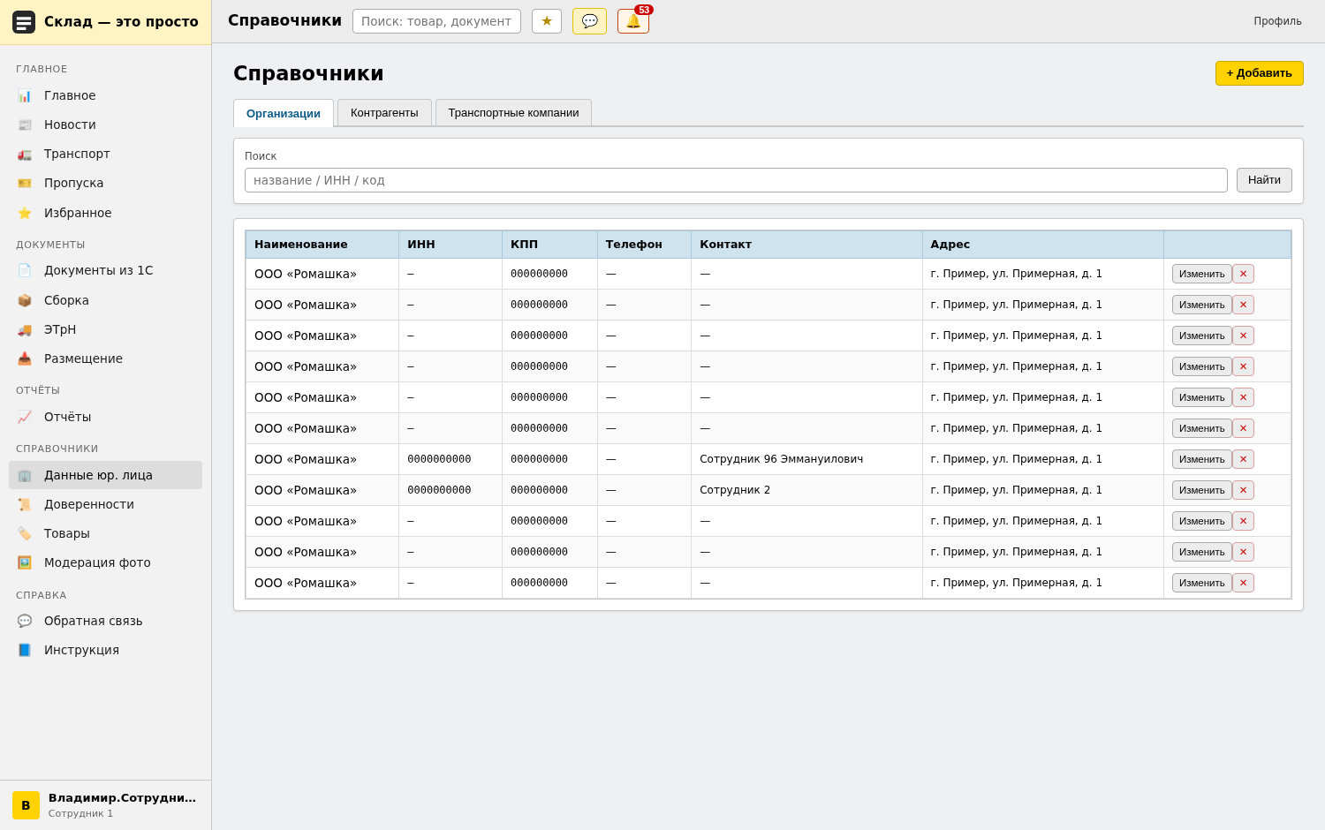Delete the row with contact Сотрудник 2
Image resolution: width=1325 pixels, height=830 pixels.
(x=1243, y=490)
